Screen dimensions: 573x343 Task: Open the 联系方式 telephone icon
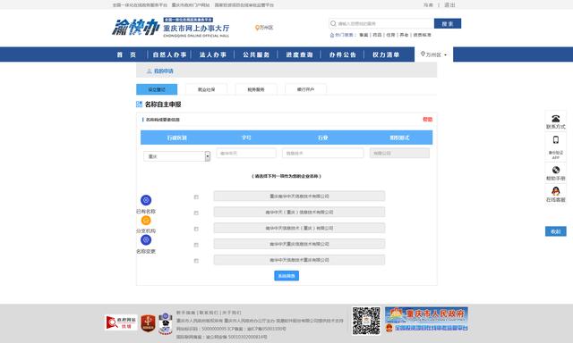coord(555,119)
